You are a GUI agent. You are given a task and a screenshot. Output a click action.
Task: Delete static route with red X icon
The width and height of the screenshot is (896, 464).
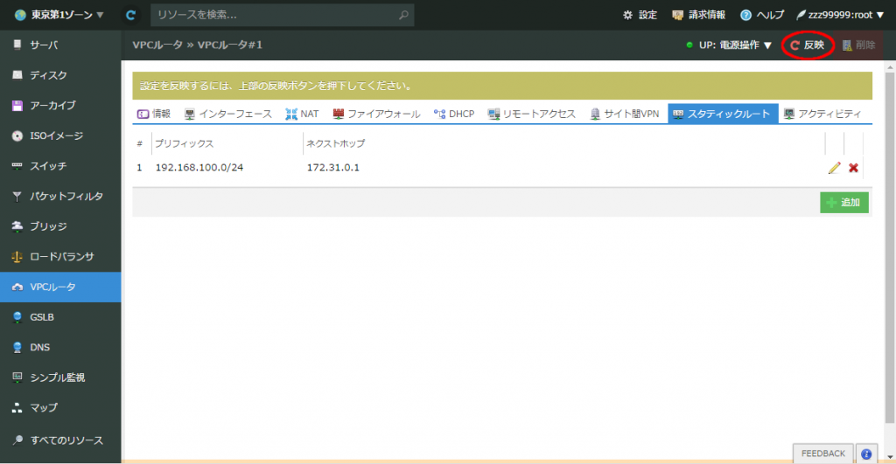853,168
